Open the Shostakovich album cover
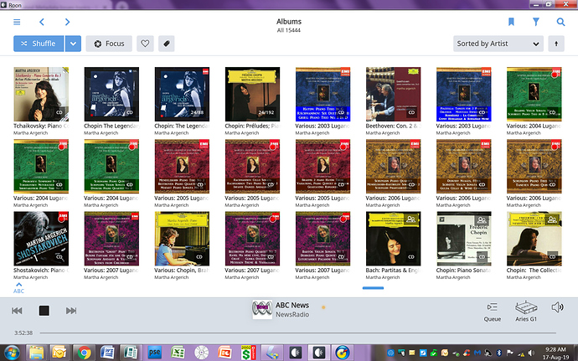Screen dimensions: 578x361 pos(41,239)
